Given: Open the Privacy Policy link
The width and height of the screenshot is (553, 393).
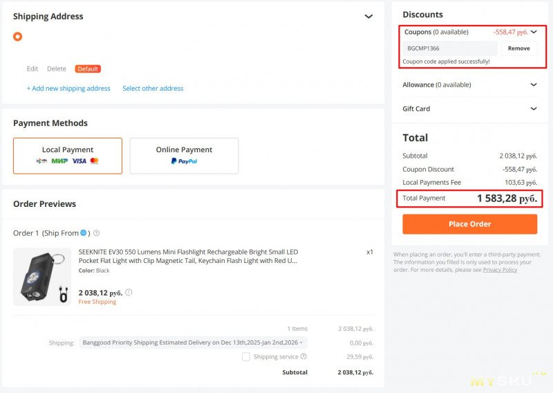Looking at the screenshot, I should 500,270.
